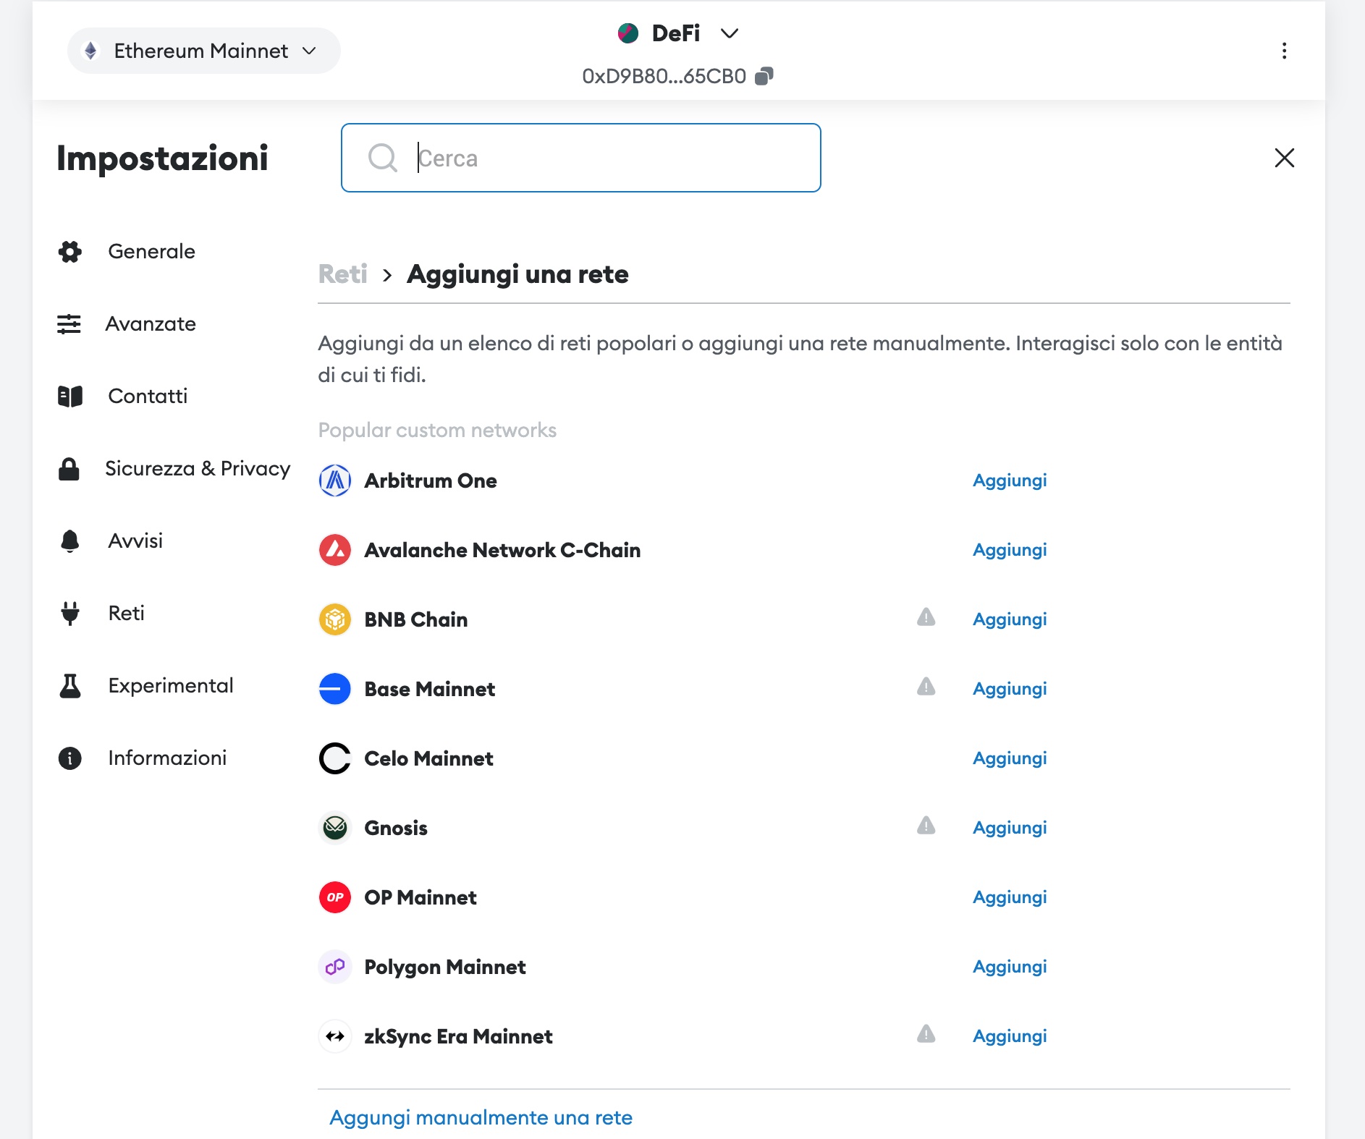The height and width of the screenshot is (1139, 1365).
Task: Expand the Ethereum Mainnet network dropdown
Action: pyautogui.click(x=203, y=51)
